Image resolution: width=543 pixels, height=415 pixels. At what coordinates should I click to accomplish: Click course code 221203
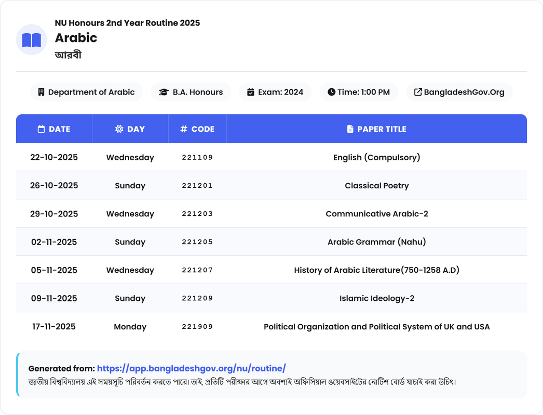[197, 214]
